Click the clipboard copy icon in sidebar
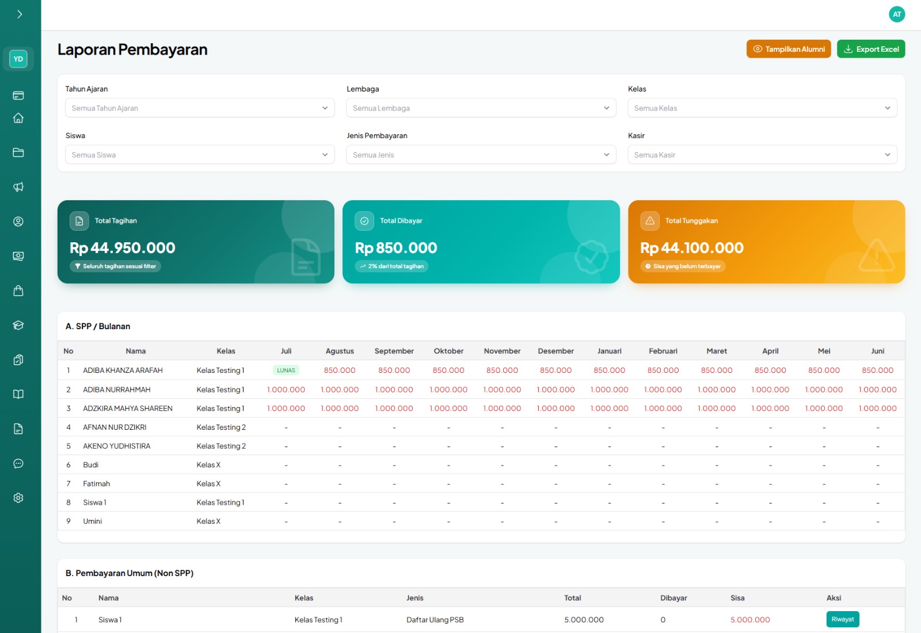This screenshot has width=921, height=633. point(18,360)
